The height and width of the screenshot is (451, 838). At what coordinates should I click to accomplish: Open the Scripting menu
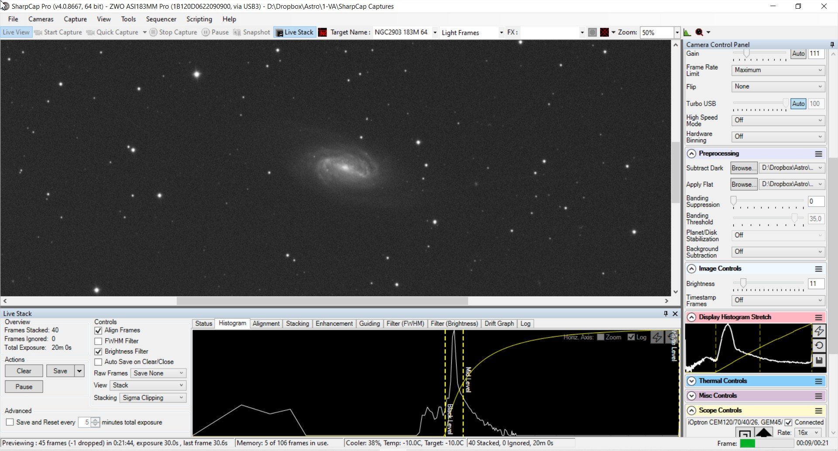click(x=199, y=19)
